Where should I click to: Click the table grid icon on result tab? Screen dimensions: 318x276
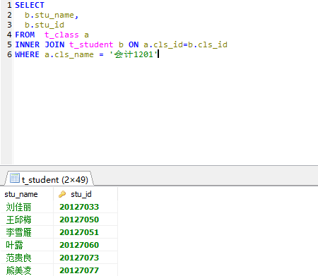15,178
